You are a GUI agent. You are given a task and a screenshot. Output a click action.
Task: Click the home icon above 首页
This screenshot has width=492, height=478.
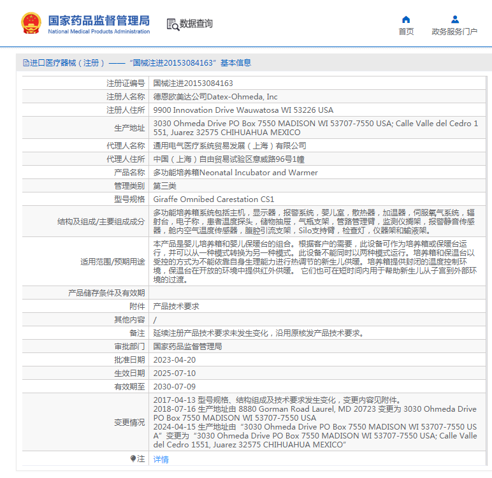(406, 20)
